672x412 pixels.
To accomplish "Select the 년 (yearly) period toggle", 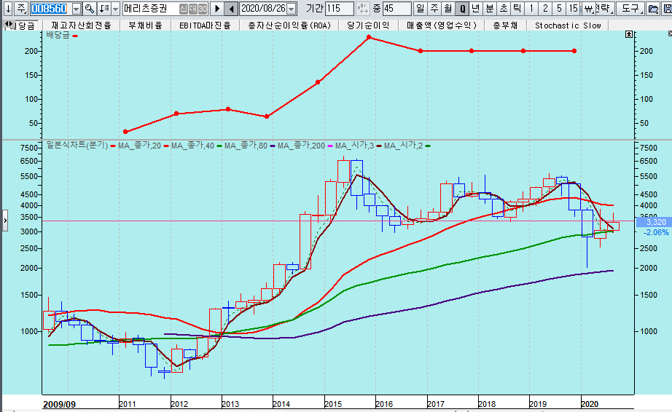I will tap(475, 9).
